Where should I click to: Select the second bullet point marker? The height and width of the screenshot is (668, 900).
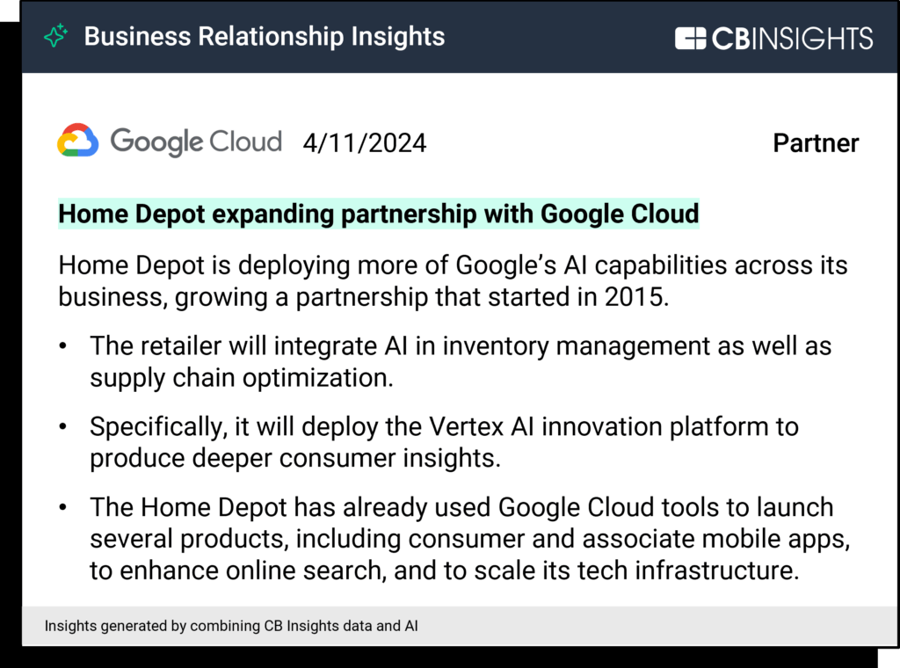tap(63, 427)
